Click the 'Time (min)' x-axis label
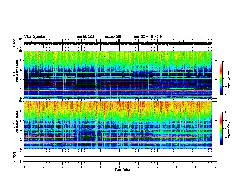The image size is (242, 187). (122, 170)
